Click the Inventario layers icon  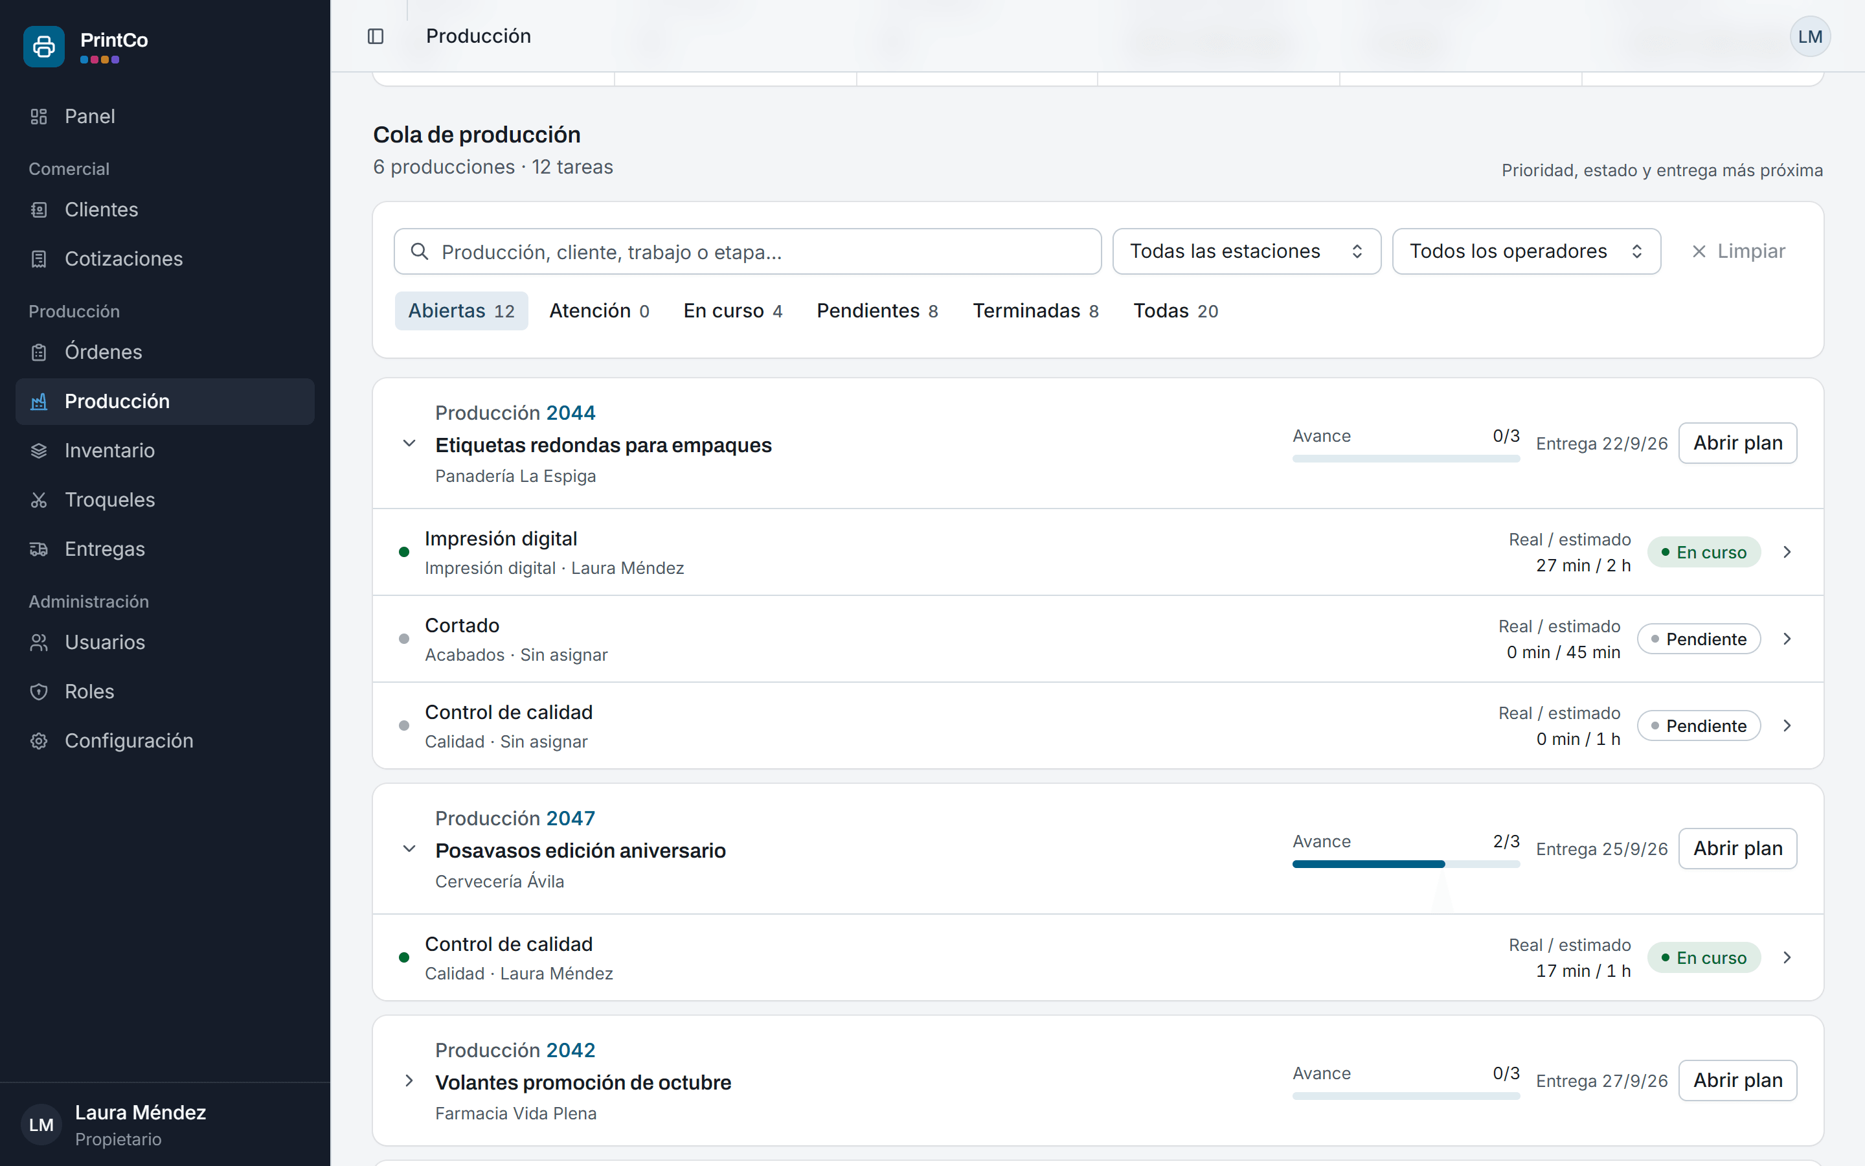click(x=39, y=451)
